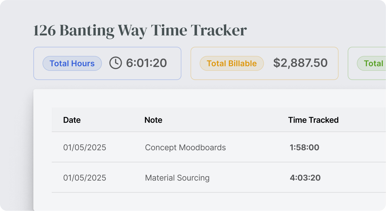Viewport: 386px width, 211px height.
Task: Click the 1:58:00 tracked time cell
Action: click(304, 147)
